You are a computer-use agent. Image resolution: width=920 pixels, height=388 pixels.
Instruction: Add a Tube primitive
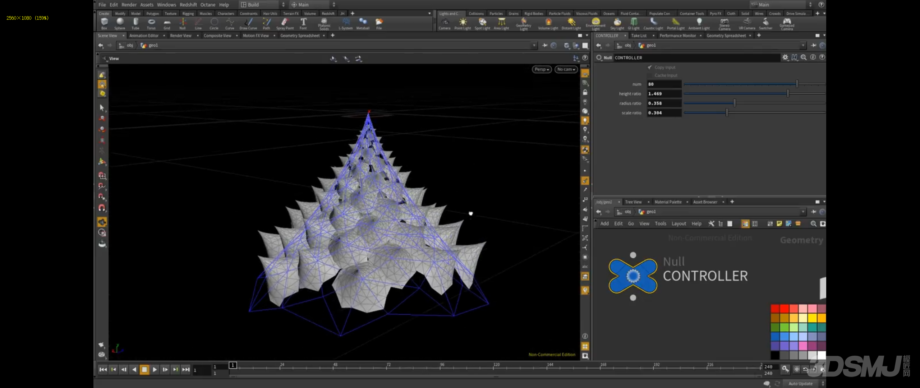[x=135, y=23]
